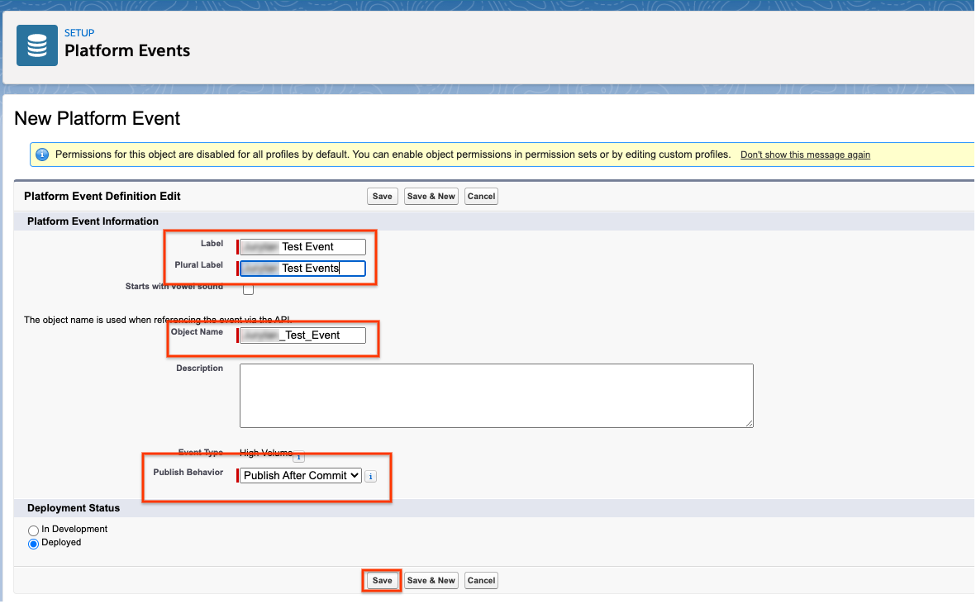Click the Don't show this message again link

coord(805,155)
